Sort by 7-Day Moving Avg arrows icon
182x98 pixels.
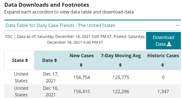120,65
